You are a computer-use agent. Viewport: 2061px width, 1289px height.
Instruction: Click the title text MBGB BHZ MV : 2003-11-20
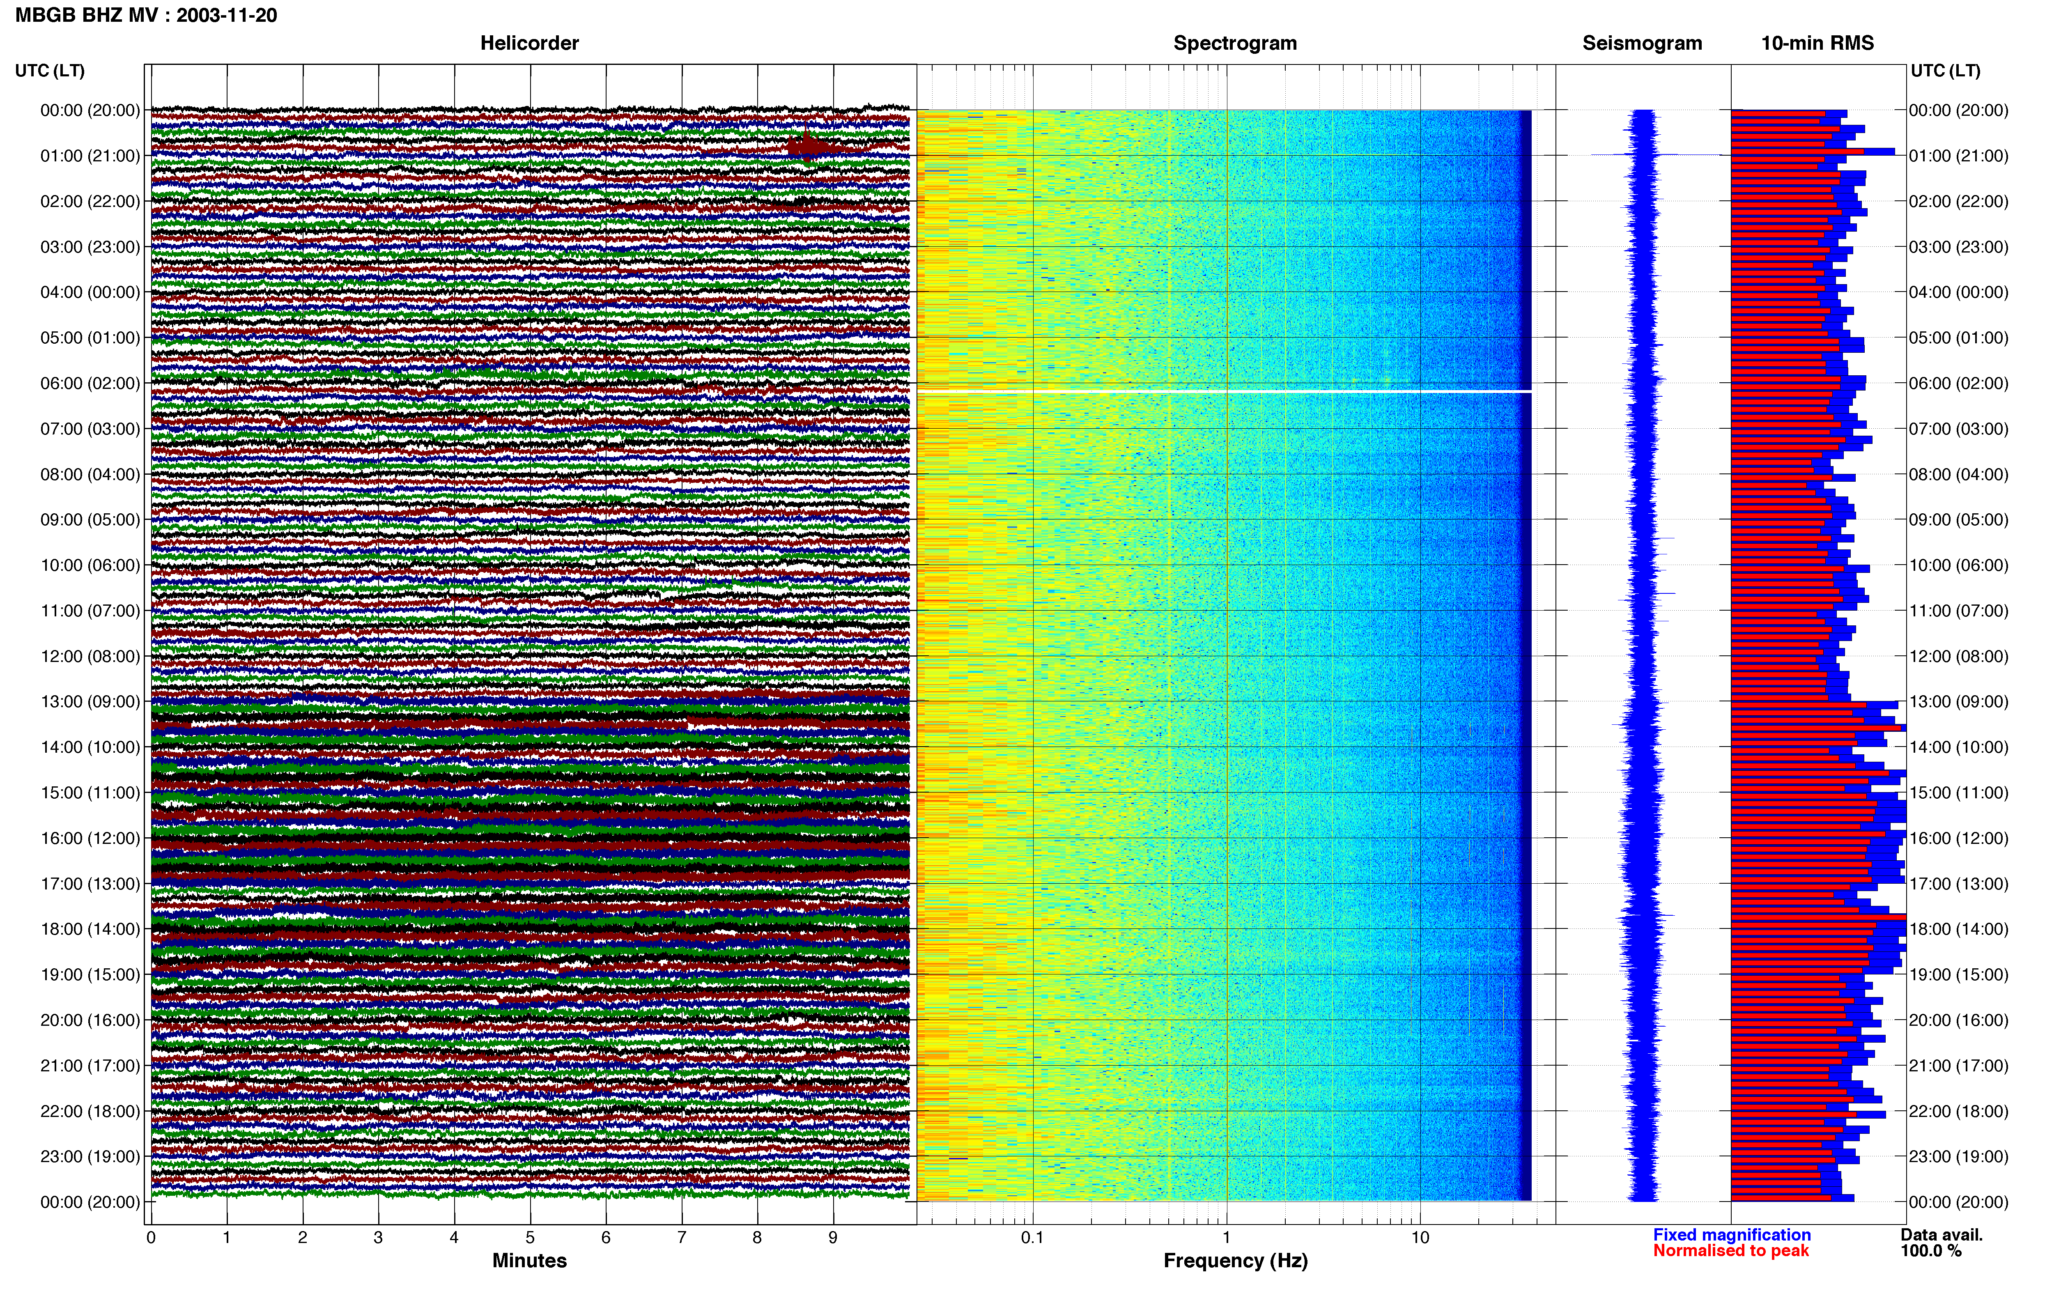point(147,15)
